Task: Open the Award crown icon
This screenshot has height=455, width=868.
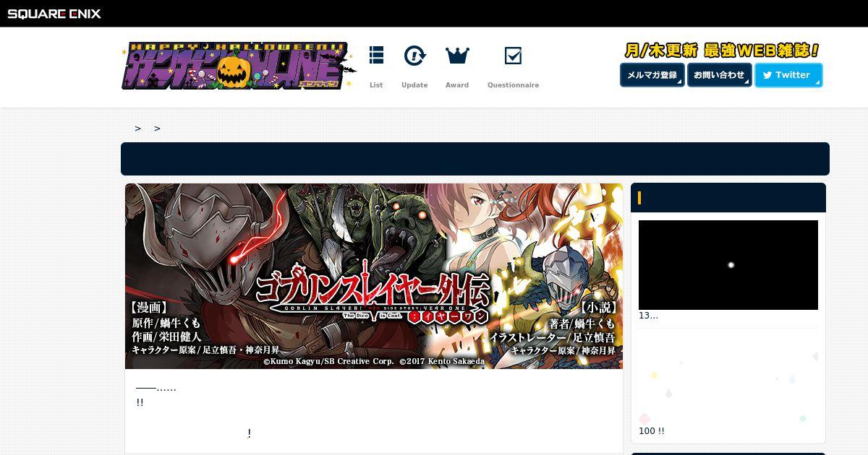Action: (457, 56)
